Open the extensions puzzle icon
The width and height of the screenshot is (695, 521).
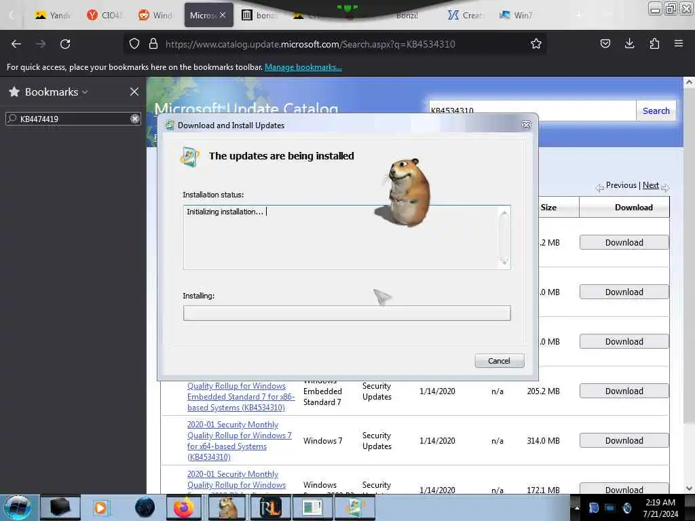654,43
